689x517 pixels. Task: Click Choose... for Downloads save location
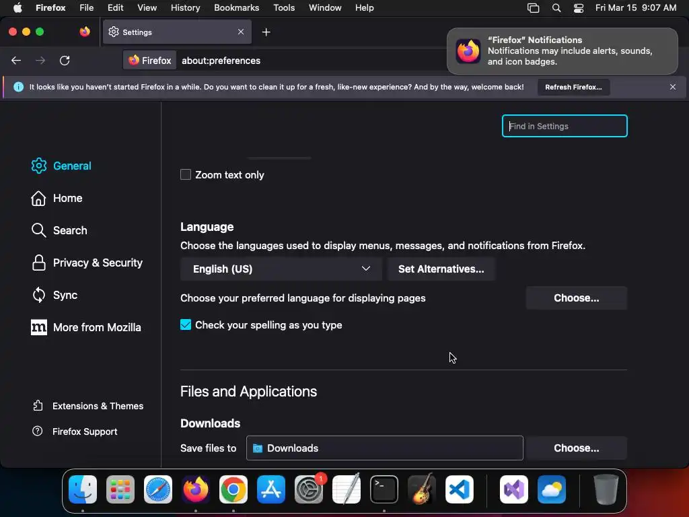coord(576,448)
